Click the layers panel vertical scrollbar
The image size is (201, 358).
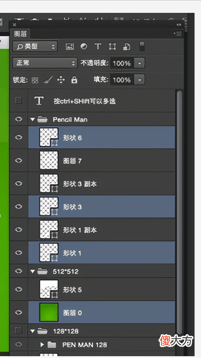179,213
